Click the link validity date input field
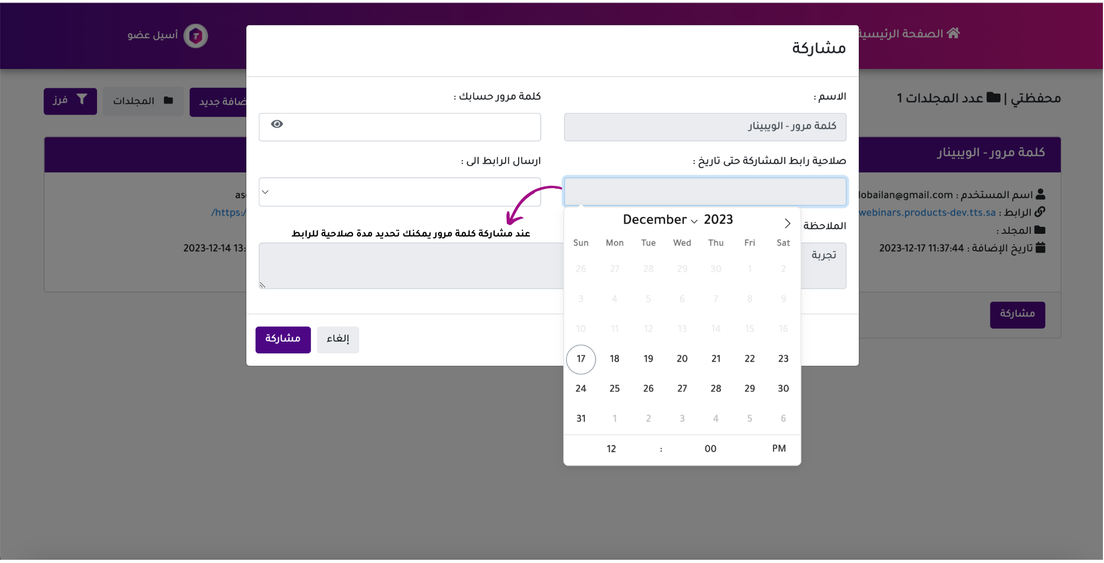The height and width of the screenshot is (563, 1104). (x=705, y=192)
